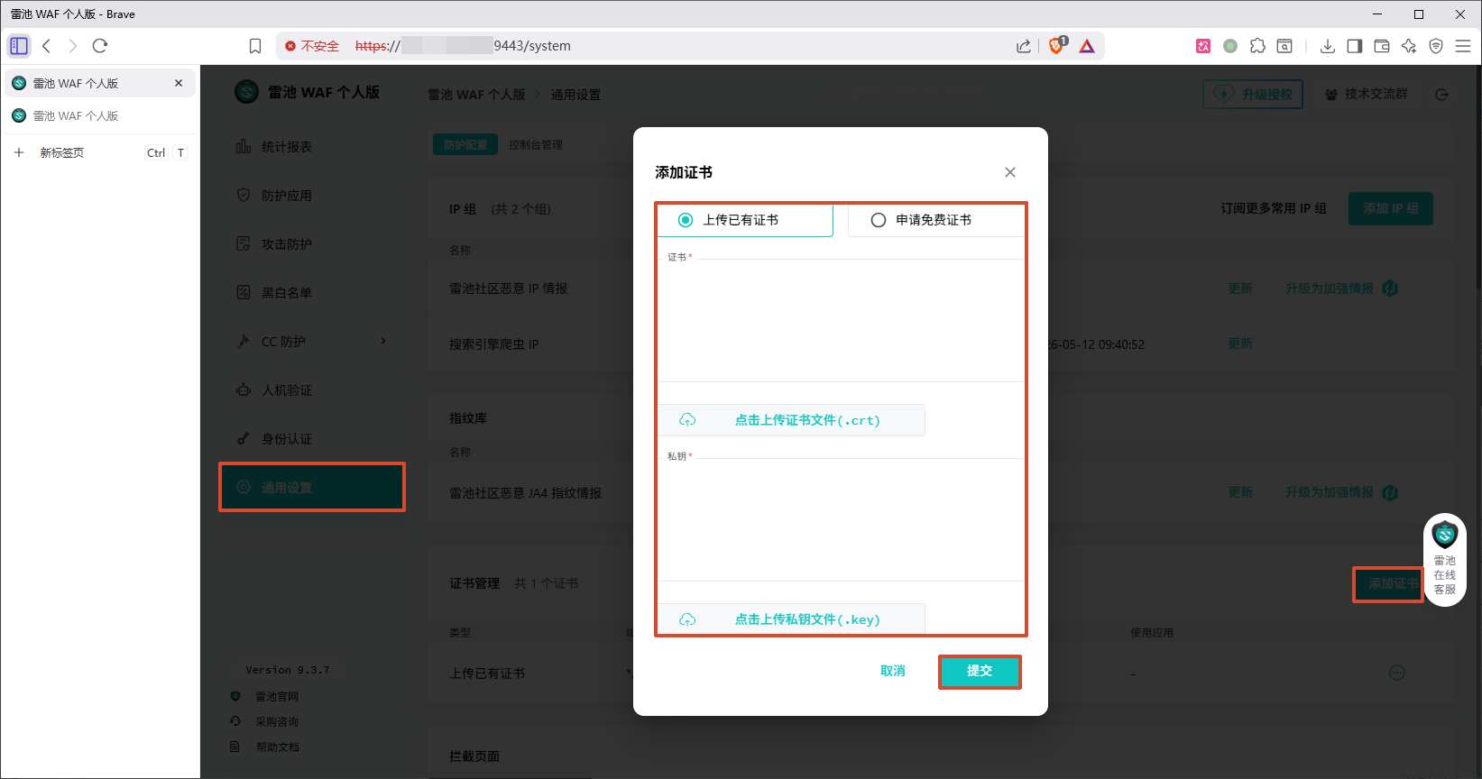Close the first 雷池 WAF 个人版 tab

[179, 83]
